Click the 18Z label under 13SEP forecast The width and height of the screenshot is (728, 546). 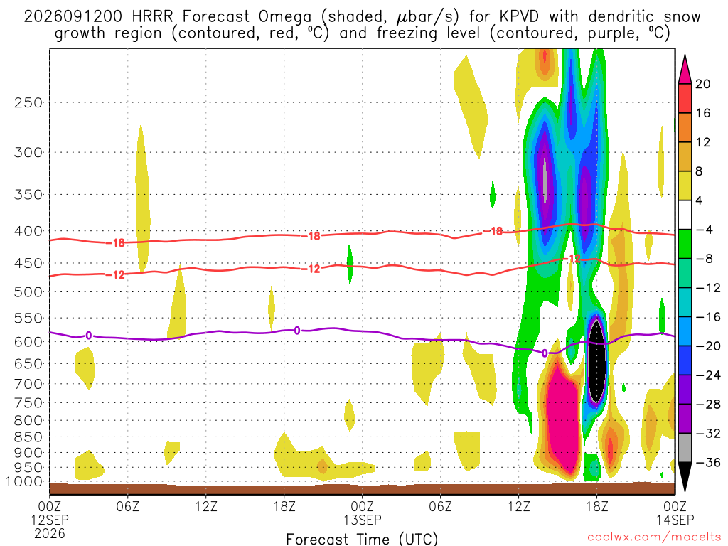(x=596, y=506)
